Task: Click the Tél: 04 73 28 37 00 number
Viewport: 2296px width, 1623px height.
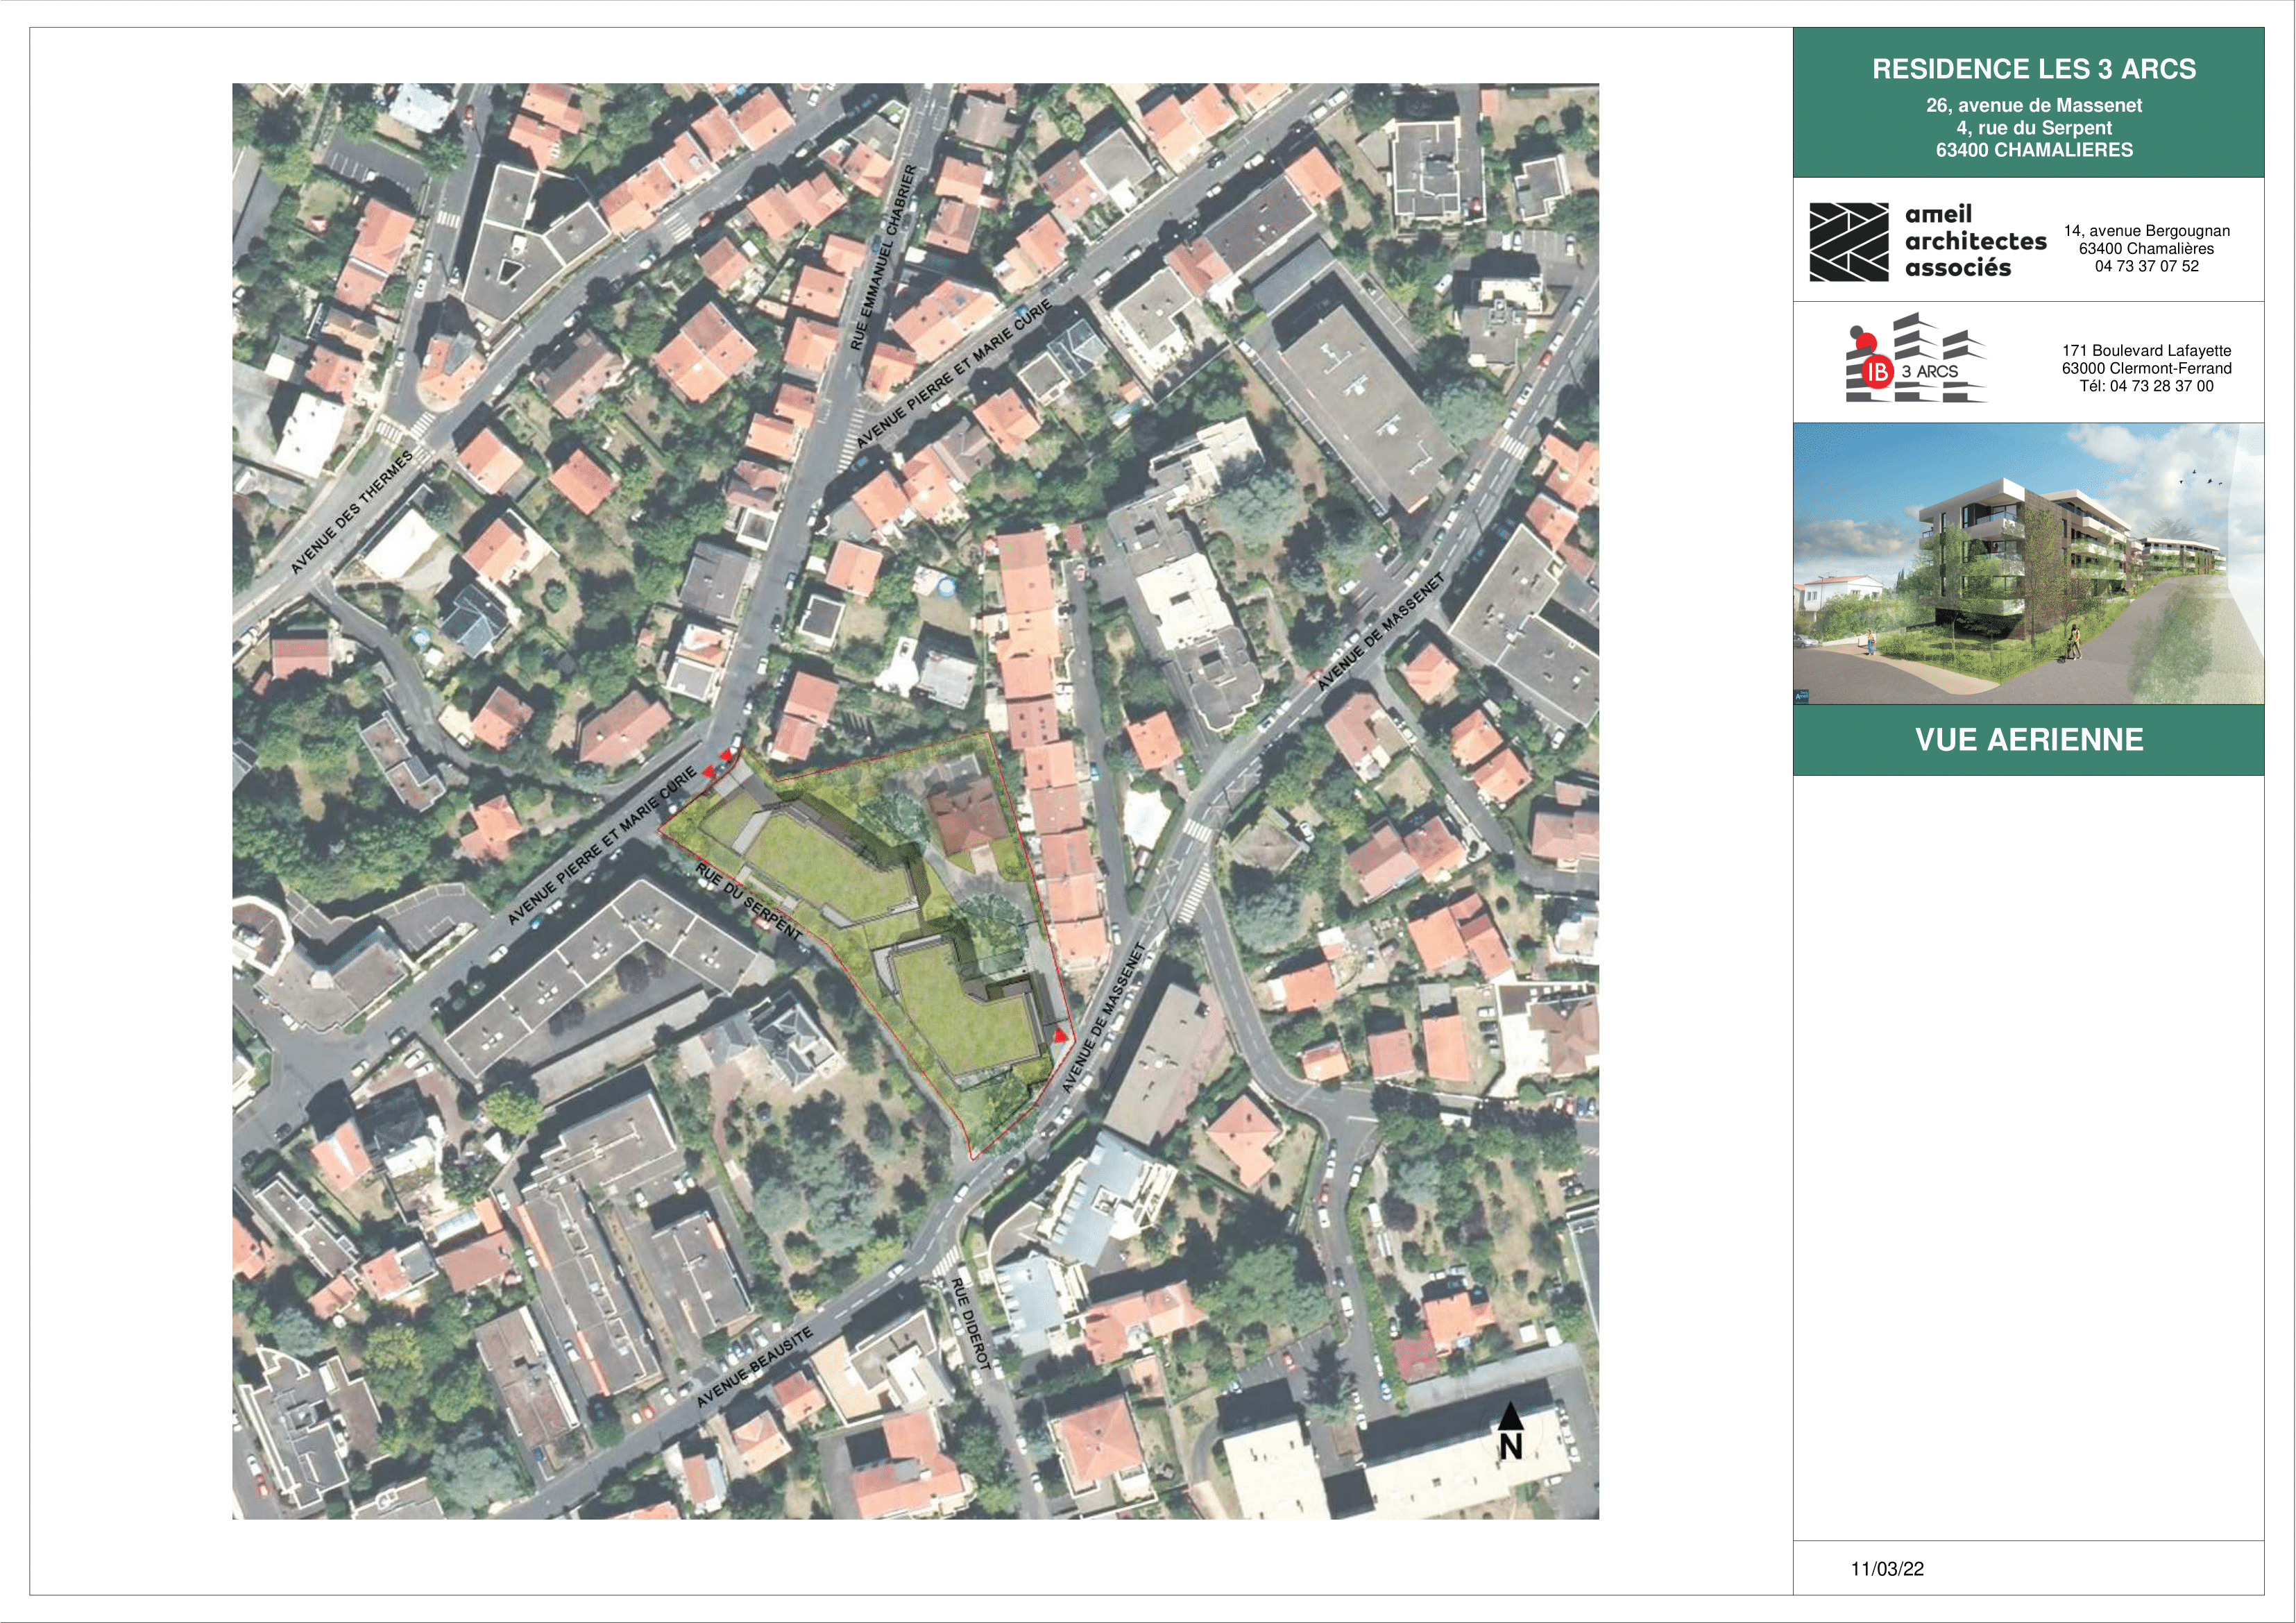Action: (x=2146, y=386)
